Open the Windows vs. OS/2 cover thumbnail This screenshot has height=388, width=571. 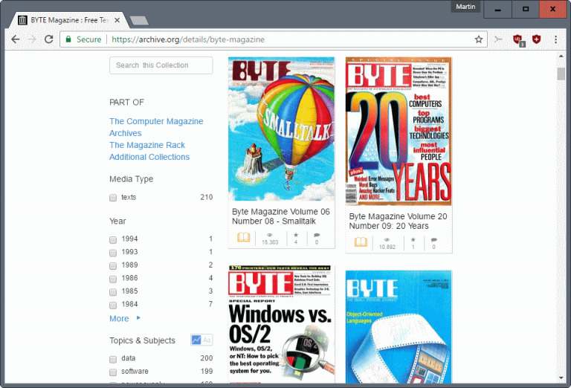coord(281,324)
